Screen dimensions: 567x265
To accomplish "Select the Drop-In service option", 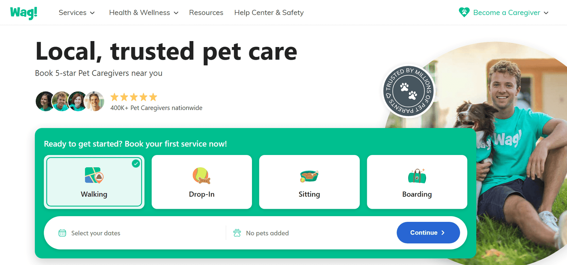I will click(202, 182).
